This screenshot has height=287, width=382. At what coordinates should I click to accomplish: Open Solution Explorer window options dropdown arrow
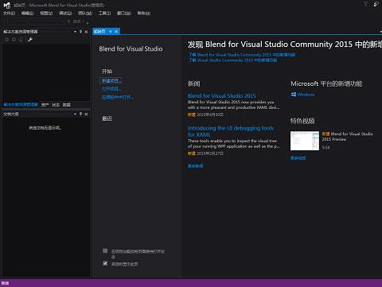click(75, 32)
